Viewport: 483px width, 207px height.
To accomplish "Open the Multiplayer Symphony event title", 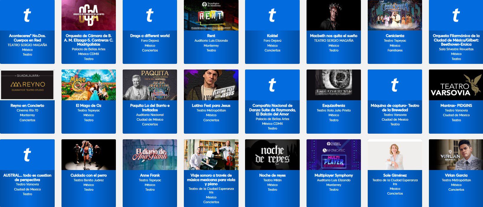I will 334,175.
